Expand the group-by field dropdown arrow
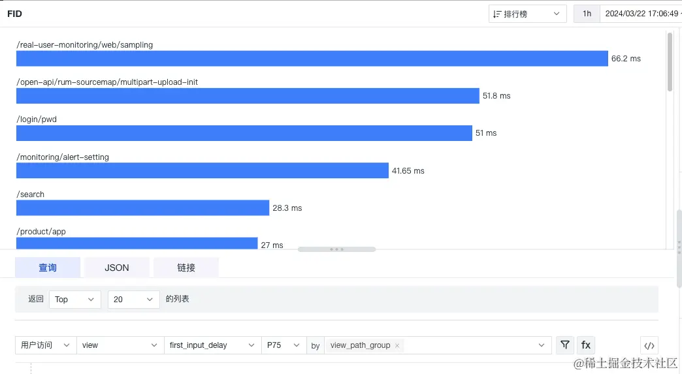The width and height of the screenshot is (682, 374). pos(541,345)
